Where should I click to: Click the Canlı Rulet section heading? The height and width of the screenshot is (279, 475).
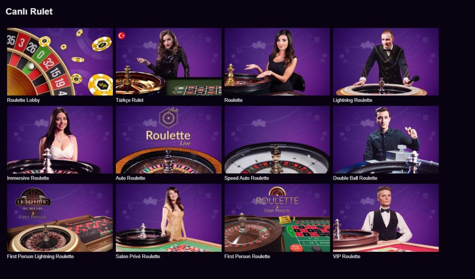29,12
